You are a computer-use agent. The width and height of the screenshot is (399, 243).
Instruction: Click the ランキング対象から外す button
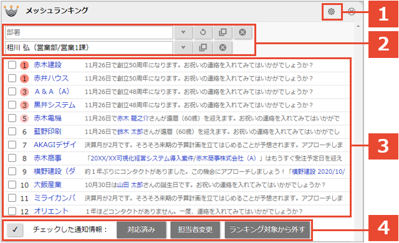point(267,229)
